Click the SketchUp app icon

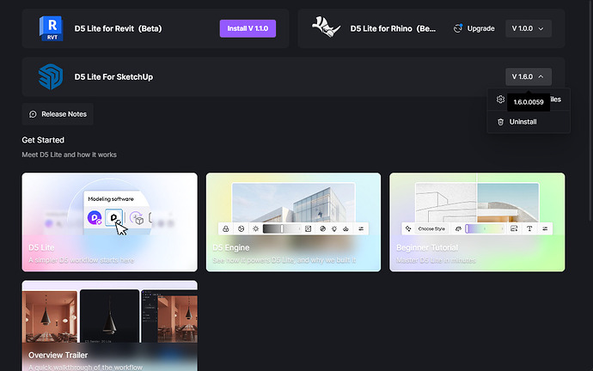(51, 76)
